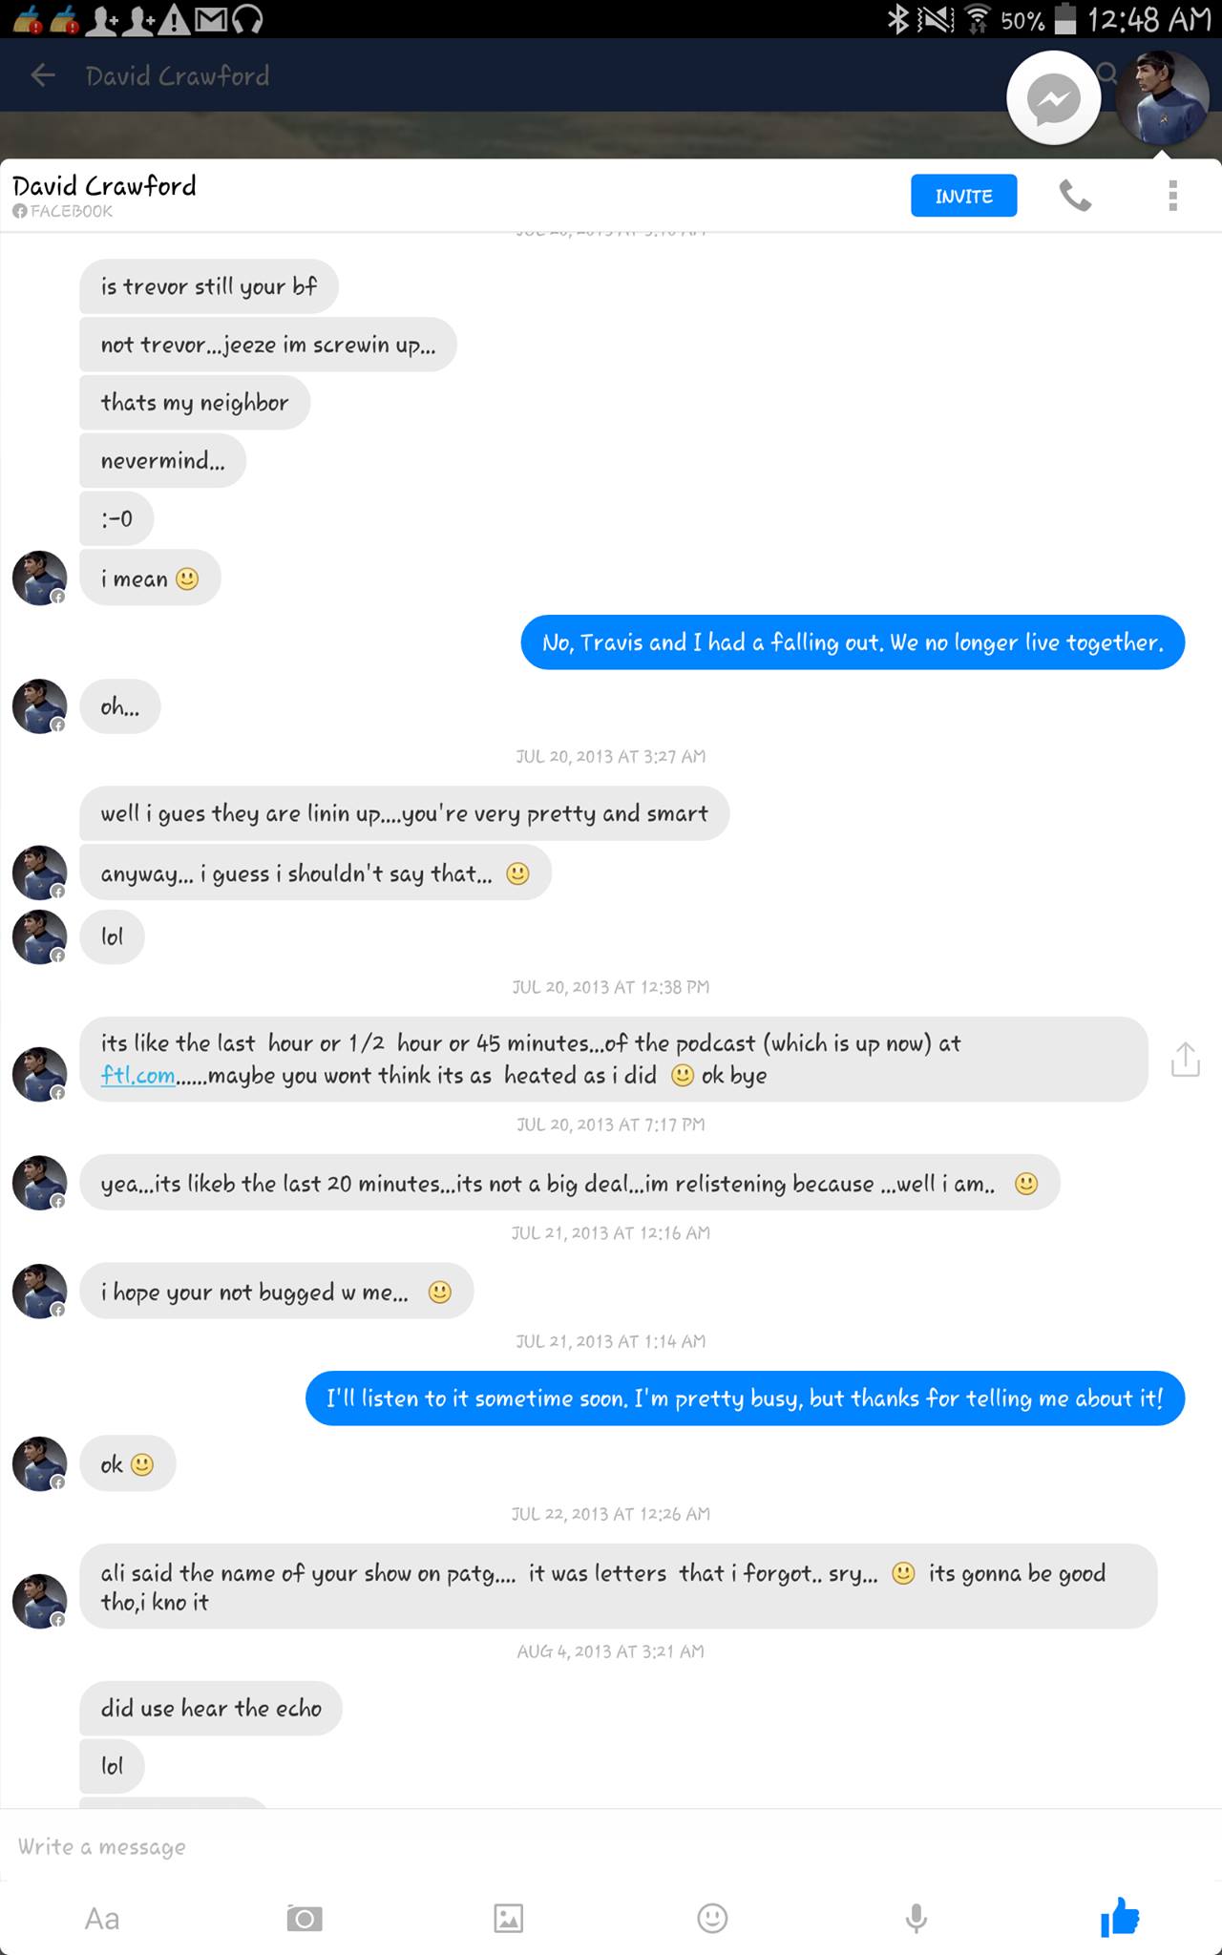Screen dimensions: 1222x1955
Task: Open the Aa text formatting option
Action: 102,1919
